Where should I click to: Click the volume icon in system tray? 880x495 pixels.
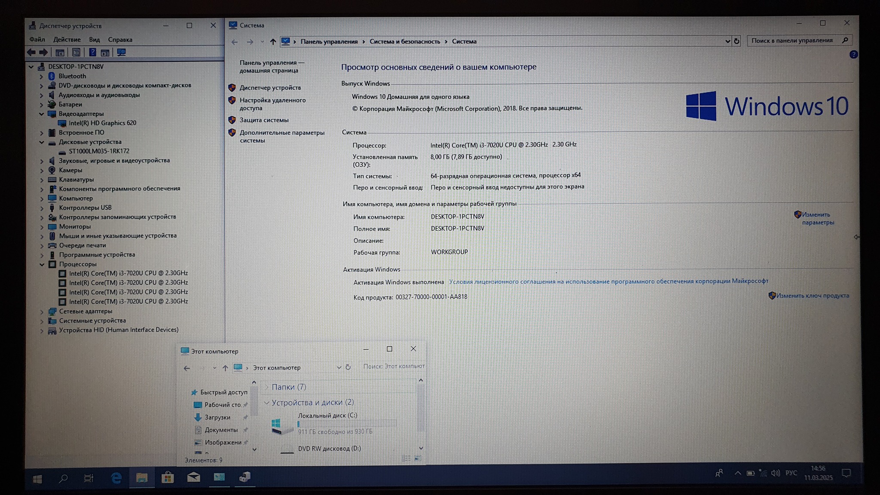[x=775, y=473]
